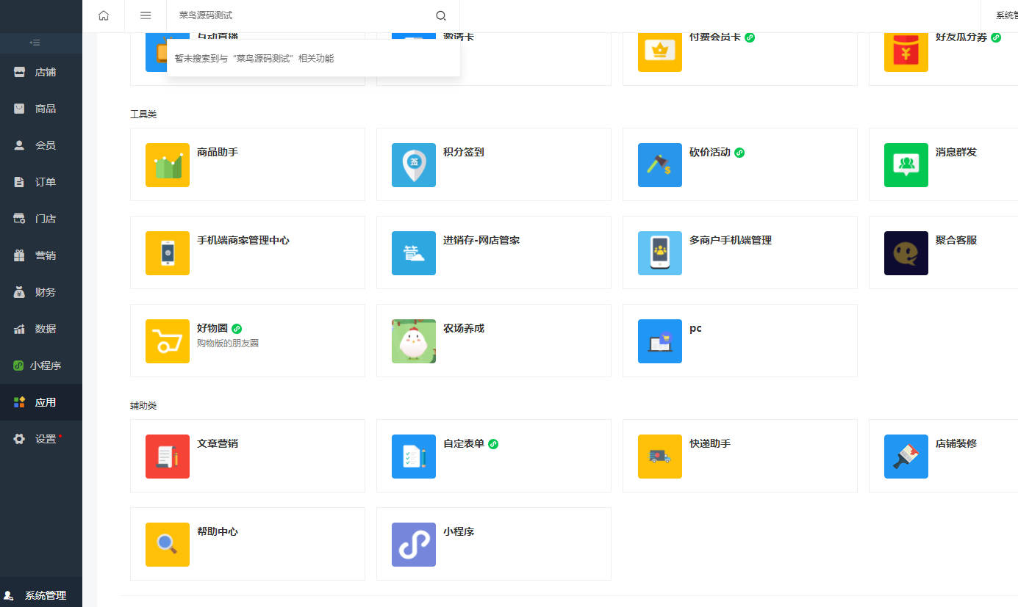
Task: Open the 商品助手 app link
Action: point(218,152)
